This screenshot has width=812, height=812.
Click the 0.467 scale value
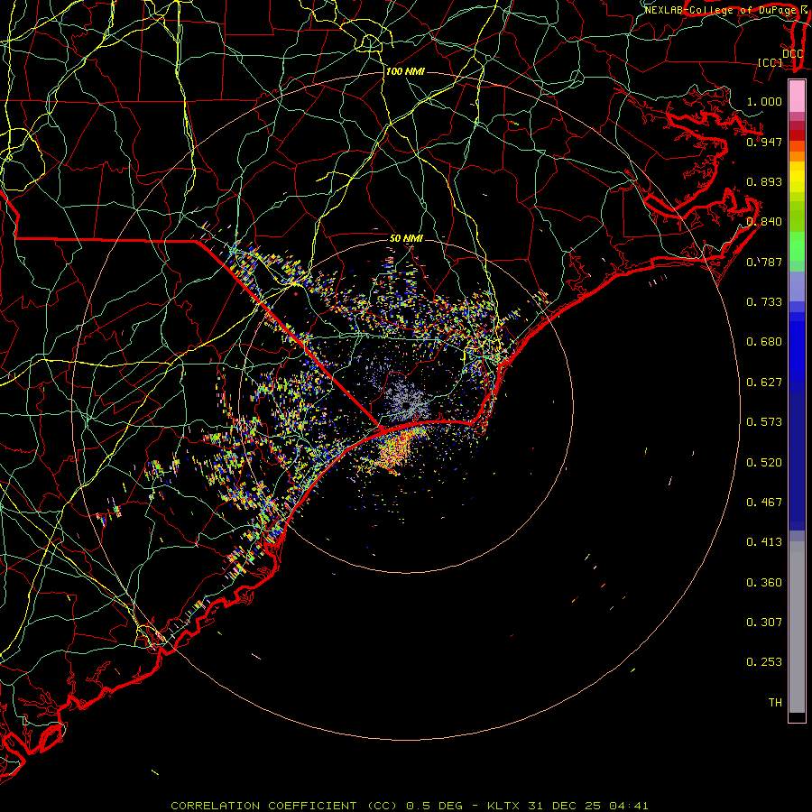tap(764, 502)
